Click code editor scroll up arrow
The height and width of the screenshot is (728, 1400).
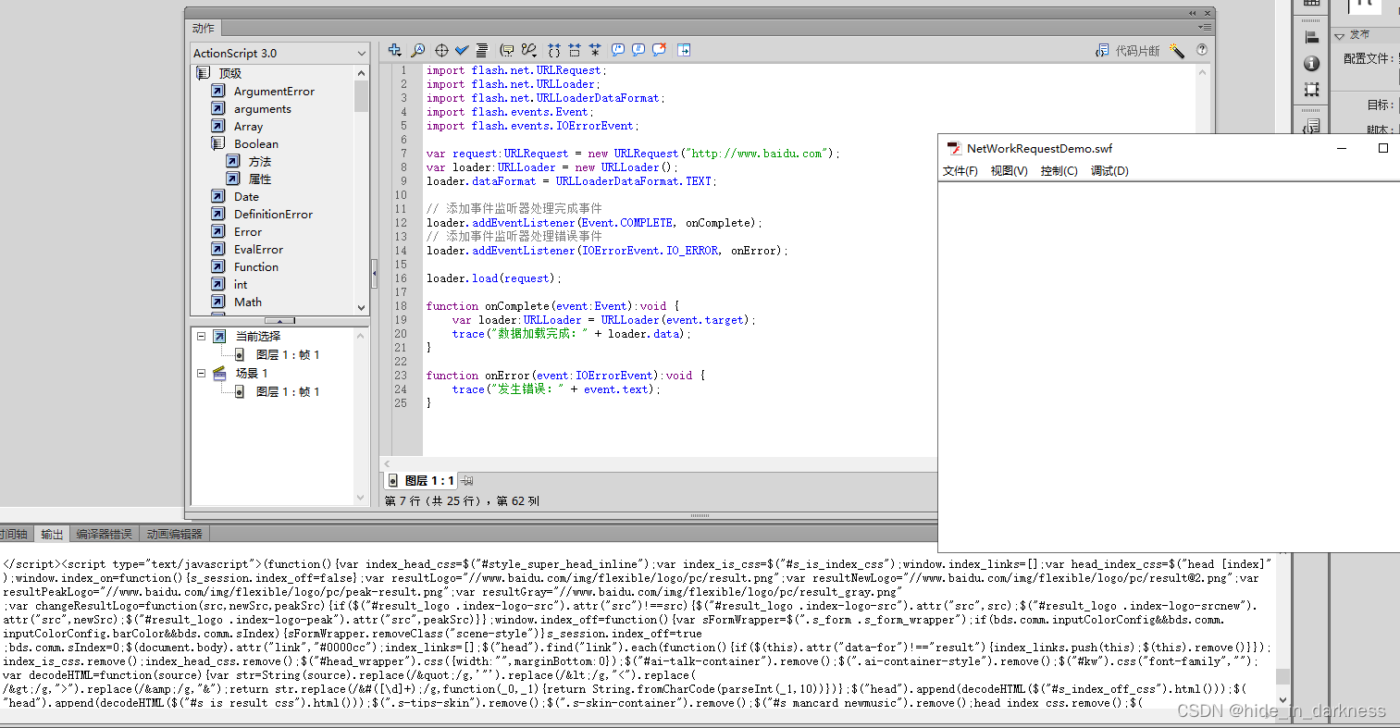point(1203,71)
